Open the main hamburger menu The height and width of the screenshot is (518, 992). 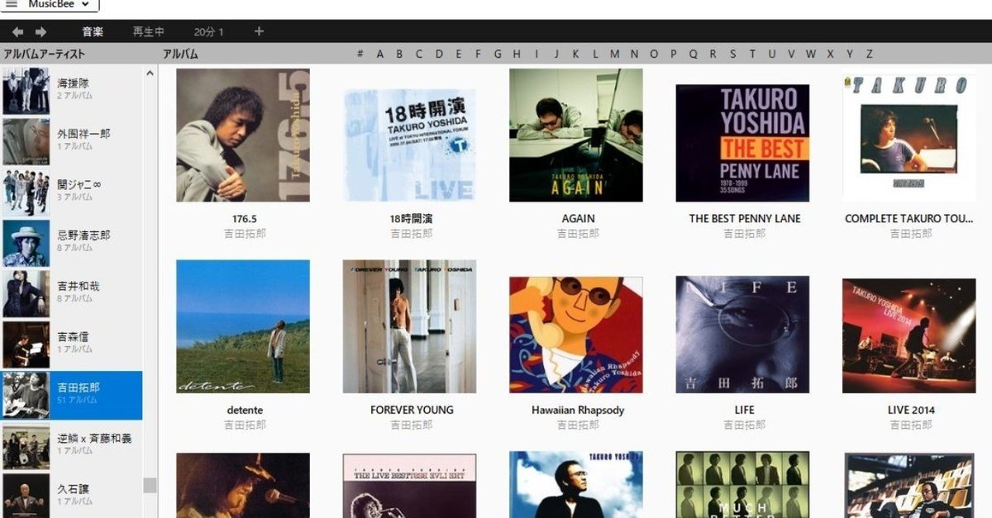[11, 4]
